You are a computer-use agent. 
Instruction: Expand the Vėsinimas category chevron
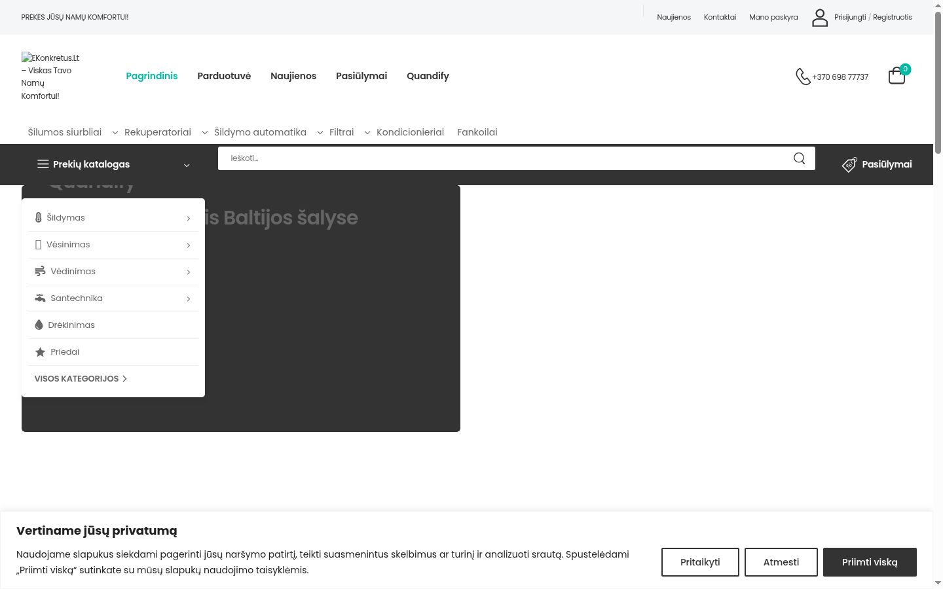coord(189,245)
